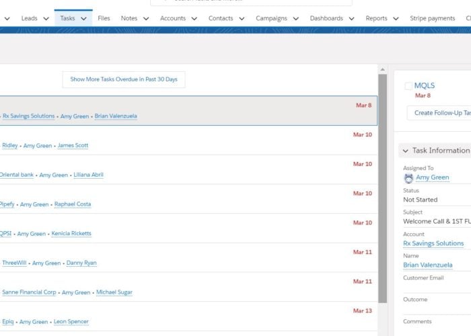This screenshot has height=336, width=471.
Task: Click the empty Outcome field
Action: point(437,309)
